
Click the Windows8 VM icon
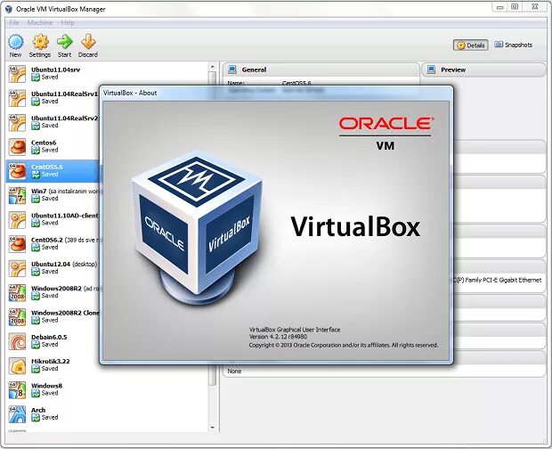17,389
